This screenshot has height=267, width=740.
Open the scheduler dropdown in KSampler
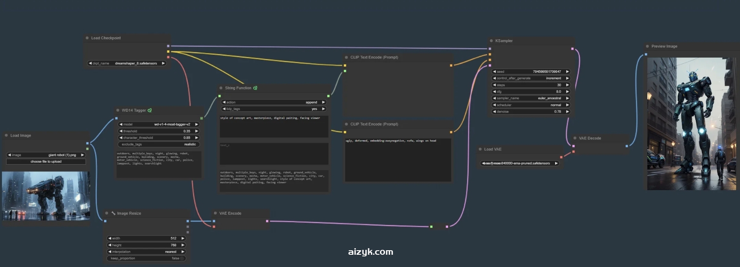pyautogui.click(x=531, y=105)
